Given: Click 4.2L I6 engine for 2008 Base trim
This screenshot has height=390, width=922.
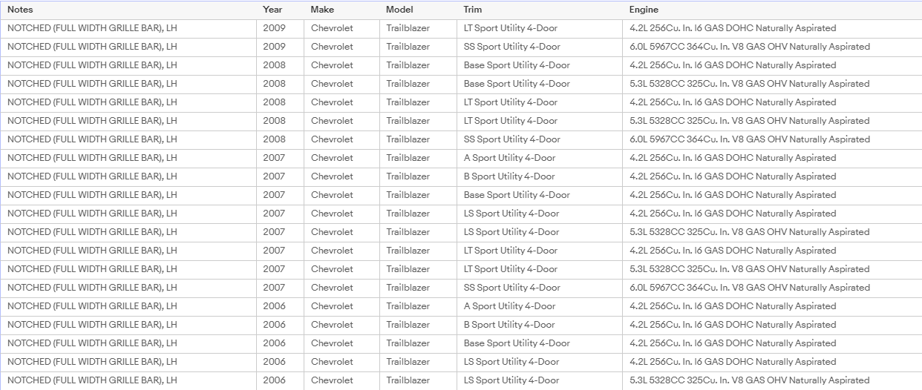Looking at the screenshot, I should pyautogui.click(x=733, y=65).
